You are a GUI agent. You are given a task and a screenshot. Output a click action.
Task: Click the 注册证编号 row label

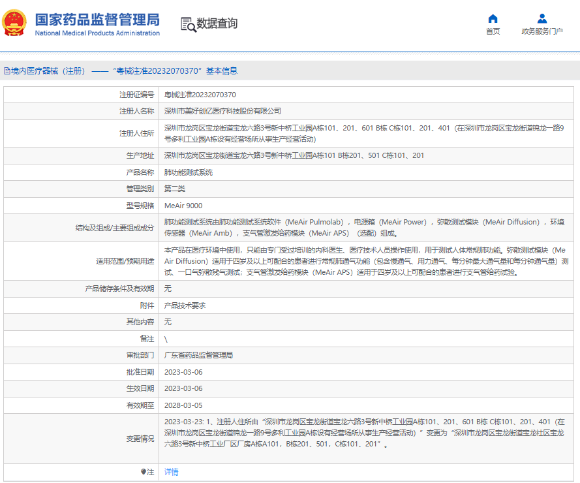[136, 95]
